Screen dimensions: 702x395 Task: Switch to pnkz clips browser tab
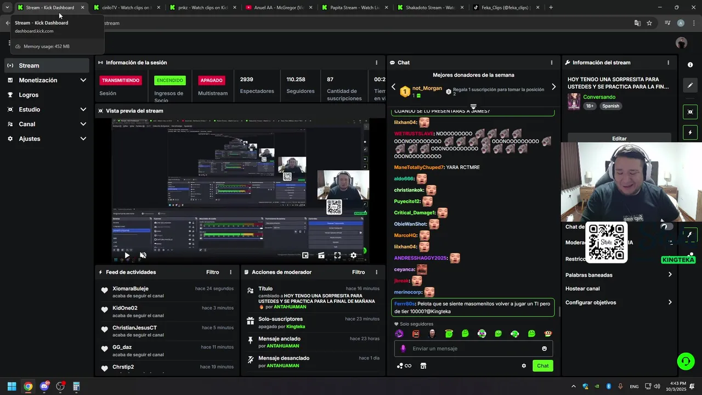203,8
